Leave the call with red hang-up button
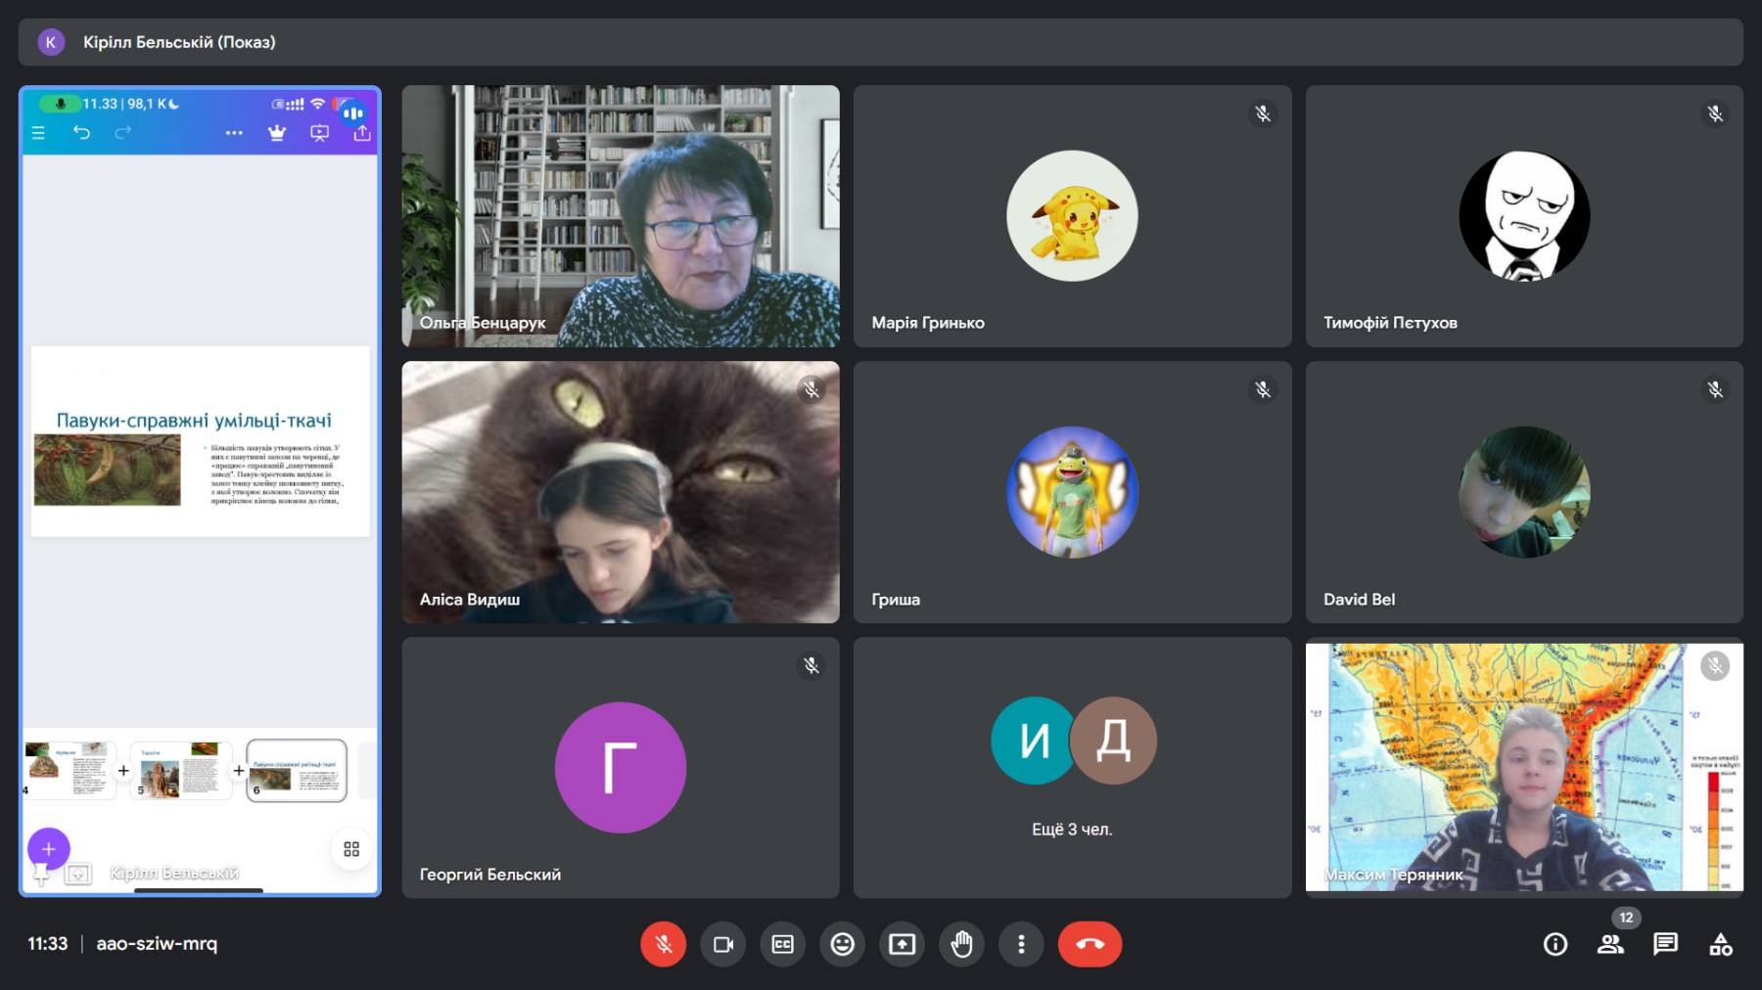The width and height of the screenshot is (1762, 990). tap(1090, 944)
